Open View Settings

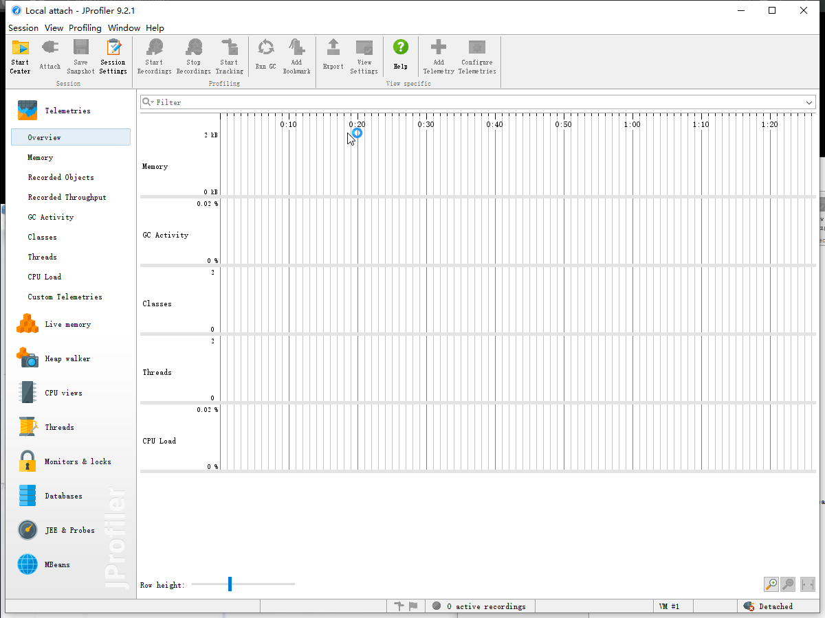point(364,56)
